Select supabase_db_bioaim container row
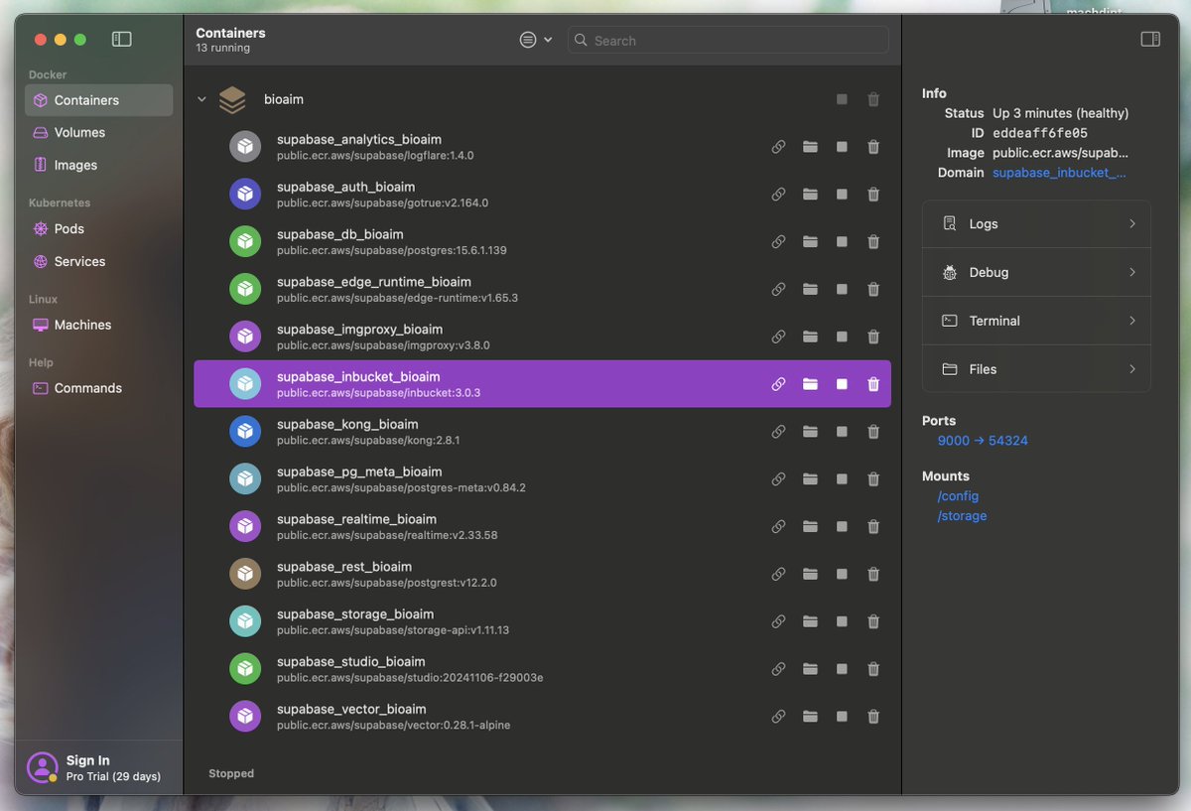The image size is (1191, 811). pyautogui.click(x=542, y=242)
